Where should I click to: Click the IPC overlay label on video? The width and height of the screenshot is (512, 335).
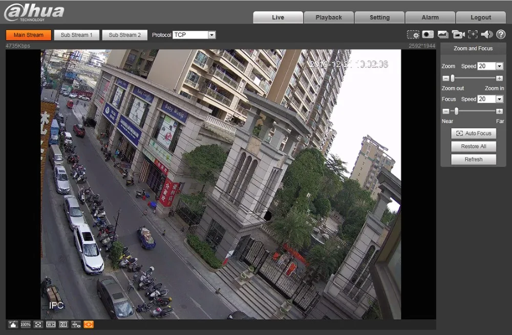click(x=56, y=305)
